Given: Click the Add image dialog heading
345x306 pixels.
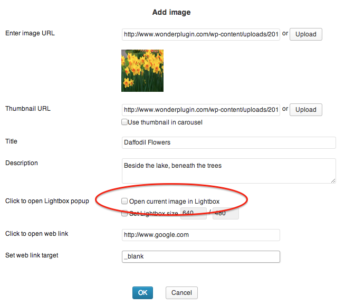Looking at the screenshot, I should 171,12.
